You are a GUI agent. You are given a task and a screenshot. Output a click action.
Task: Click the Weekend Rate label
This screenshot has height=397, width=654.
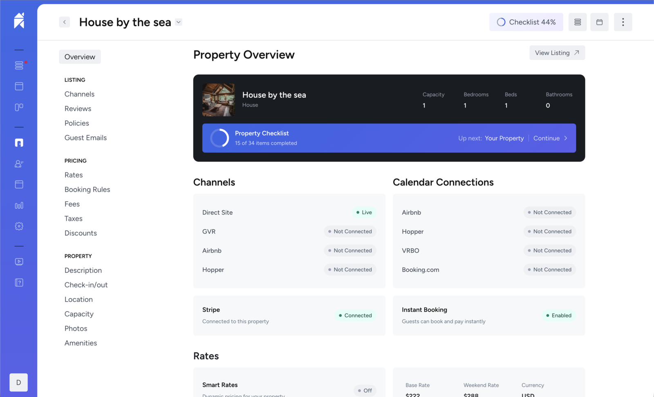coord(481,385)
